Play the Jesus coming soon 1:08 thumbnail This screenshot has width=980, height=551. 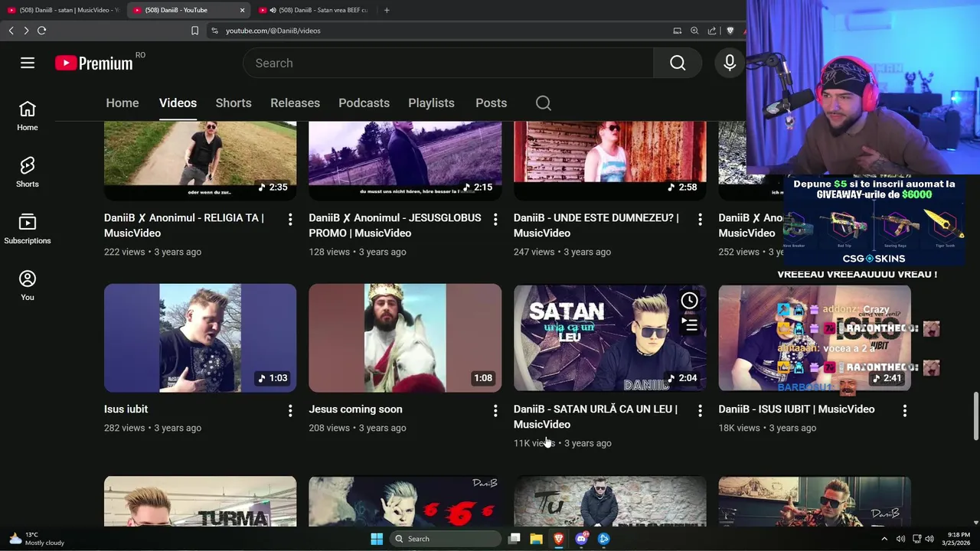pos(405,337)
